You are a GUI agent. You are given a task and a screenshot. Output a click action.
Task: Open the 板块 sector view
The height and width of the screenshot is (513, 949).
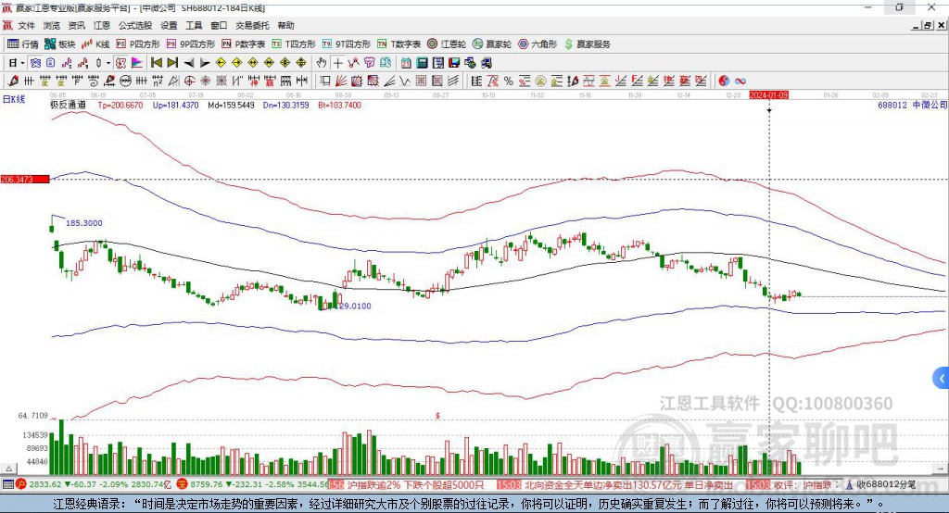point(60,44)
